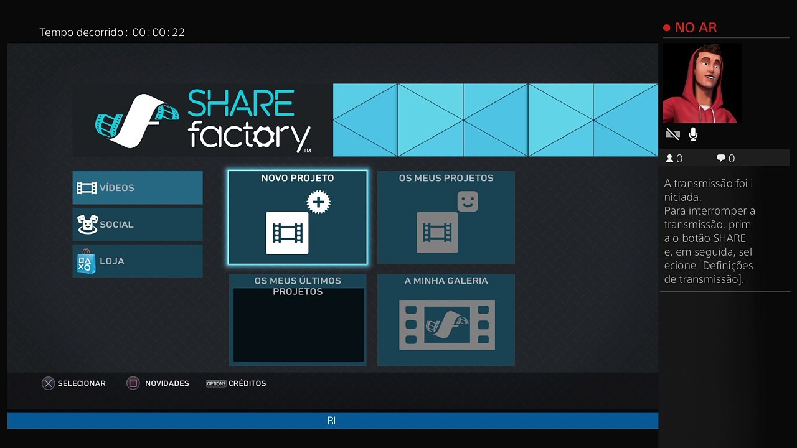The image size is (797, 448).
Task: Click the Tempo decorrido timer text
Action: pyautogui.click(x=112, y=32)
